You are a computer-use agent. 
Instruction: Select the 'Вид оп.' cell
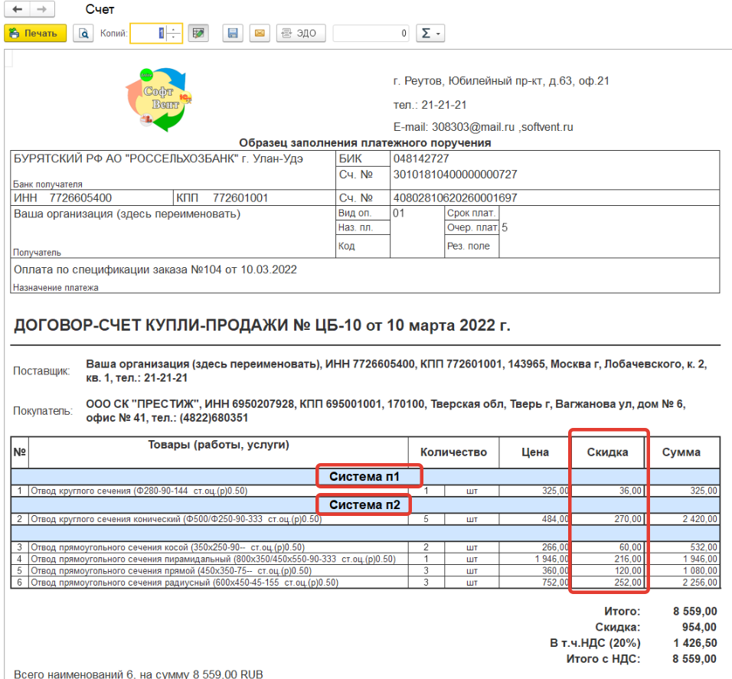363,214
